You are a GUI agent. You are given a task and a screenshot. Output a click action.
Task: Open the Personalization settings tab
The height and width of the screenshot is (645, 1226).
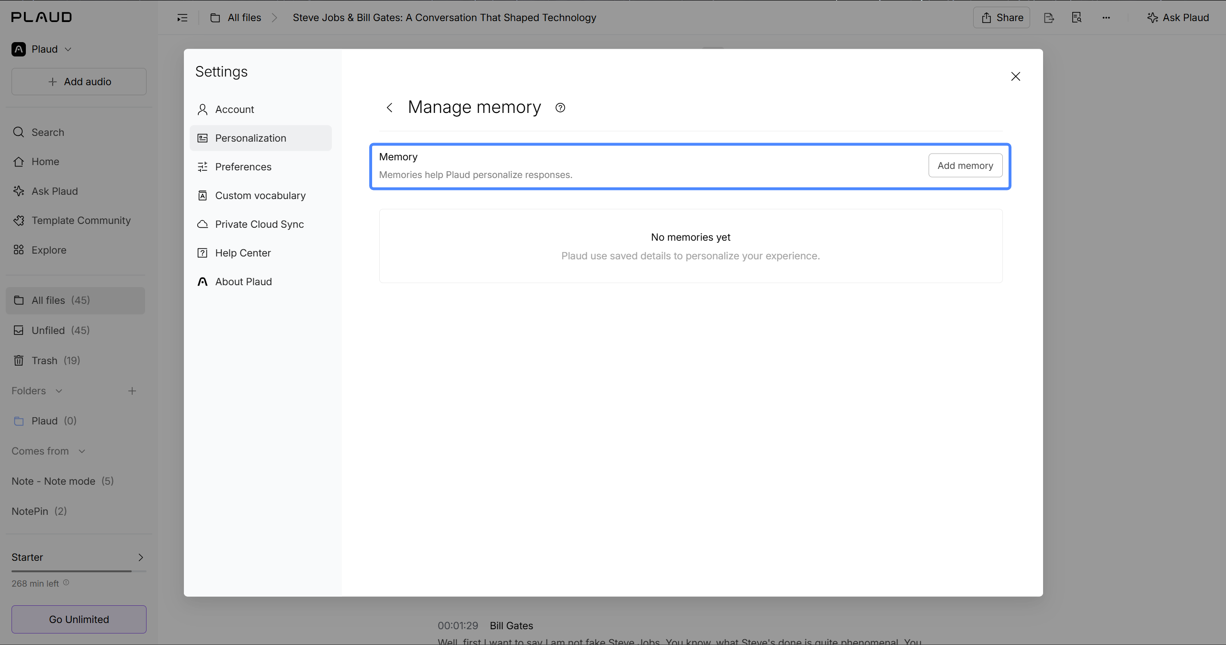coord(261,138)
